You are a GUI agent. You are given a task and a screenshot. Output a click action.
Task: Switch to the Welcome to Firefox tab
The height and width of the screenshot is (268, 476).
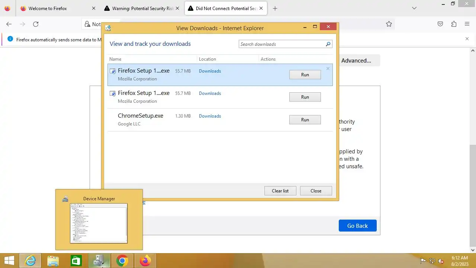58,8
